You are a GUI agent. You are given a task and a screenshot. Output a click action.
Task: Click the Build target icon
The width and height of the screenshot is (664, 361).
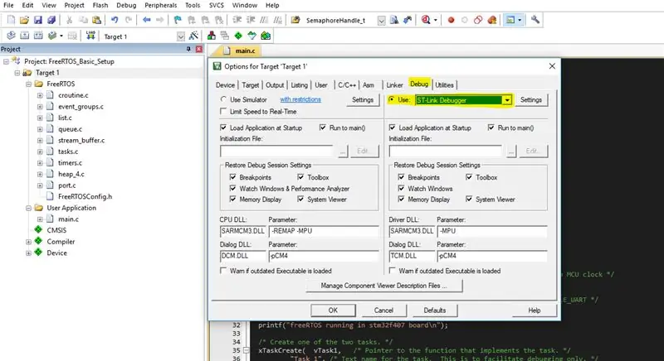click(x=25, y=36)
